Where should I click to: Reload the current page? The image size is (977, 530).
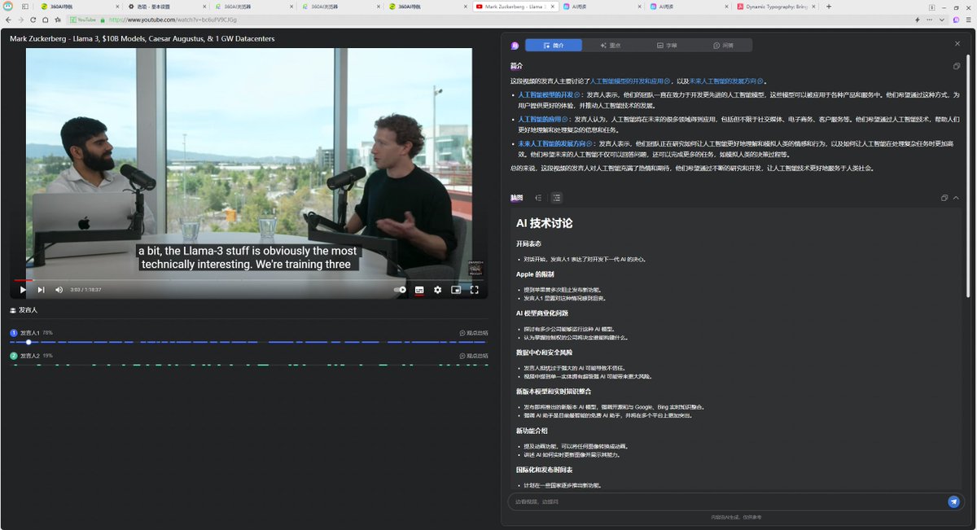33,20
